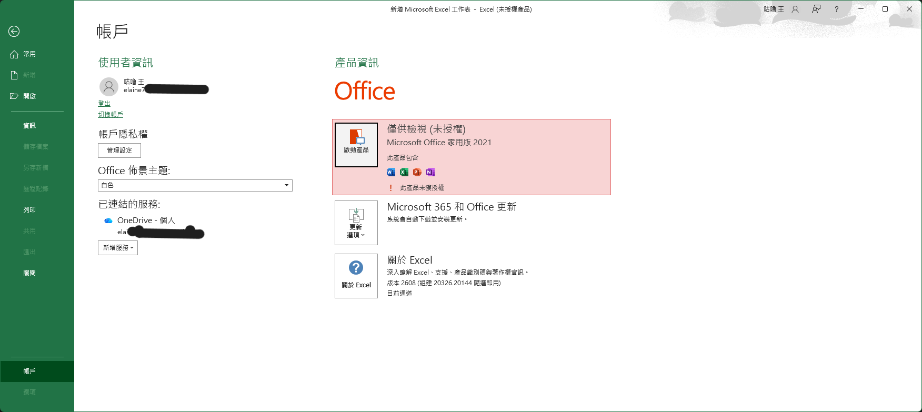Click the question mark help icon
This screenshot has width=922, height=412.
coord(836,9)
